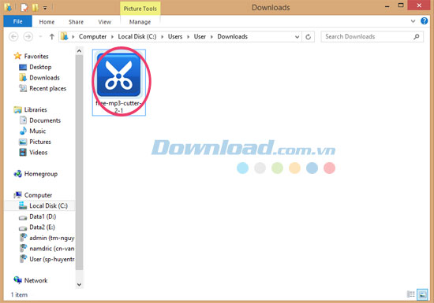
Task: Open the User (sp-huyentr network location
Action: click(52, 260)
